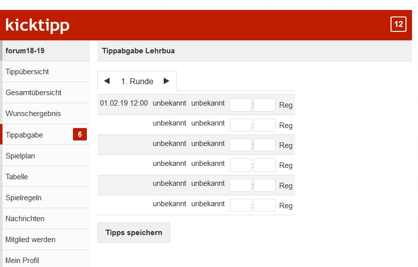The height and width of the screenshot is (267, 418).
Task: Click the red 6 badge beside Tippabgabe
Action: click(80, 134)
